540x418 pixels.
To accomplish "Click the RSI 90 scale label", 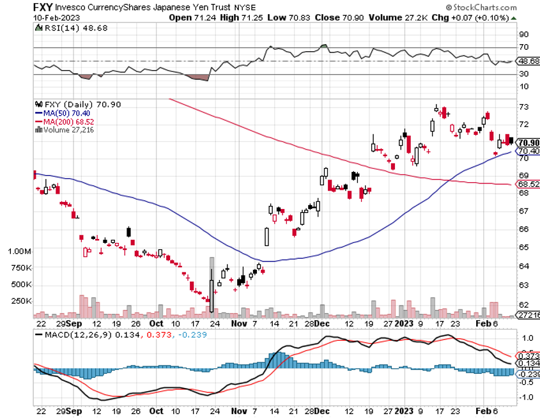I will pos(524,34).
